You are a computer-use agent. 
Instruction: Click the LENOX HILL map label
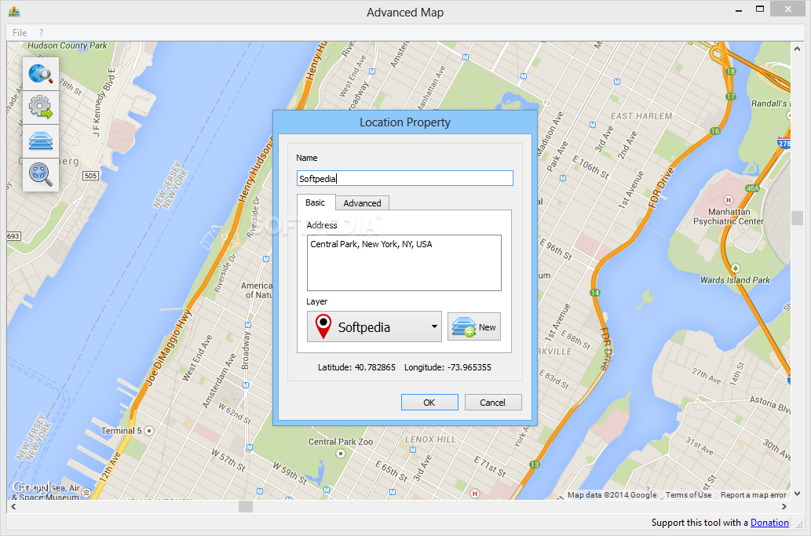pos(430,439)
